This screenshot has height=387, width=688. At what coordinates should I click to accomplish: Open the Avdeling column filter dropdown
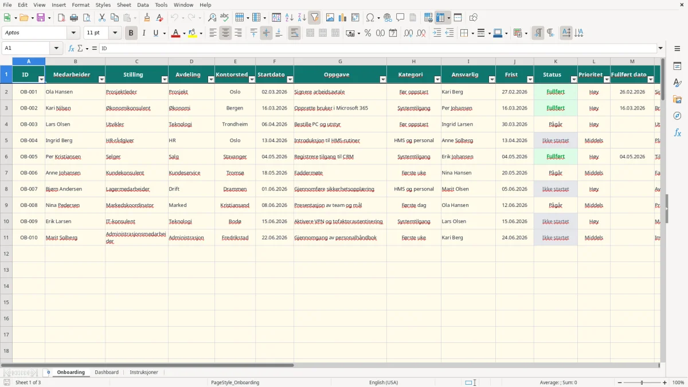(210, 80)
